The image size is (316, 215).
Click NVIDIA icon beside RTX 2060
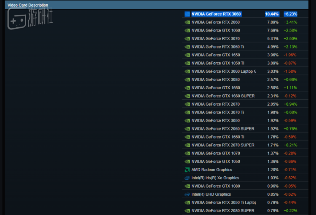point(187,22)
